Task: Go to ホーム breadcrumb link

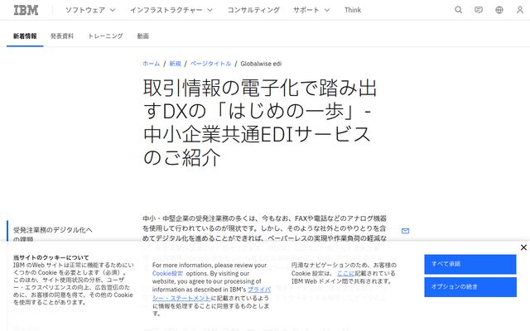Action: [x=151, y=64]
